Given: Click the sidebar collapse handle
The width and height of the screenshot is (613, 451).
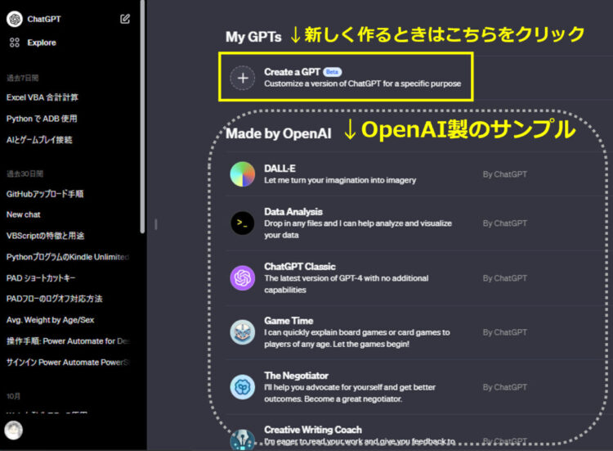Looking at the screenshot, I should coord(156,224).
